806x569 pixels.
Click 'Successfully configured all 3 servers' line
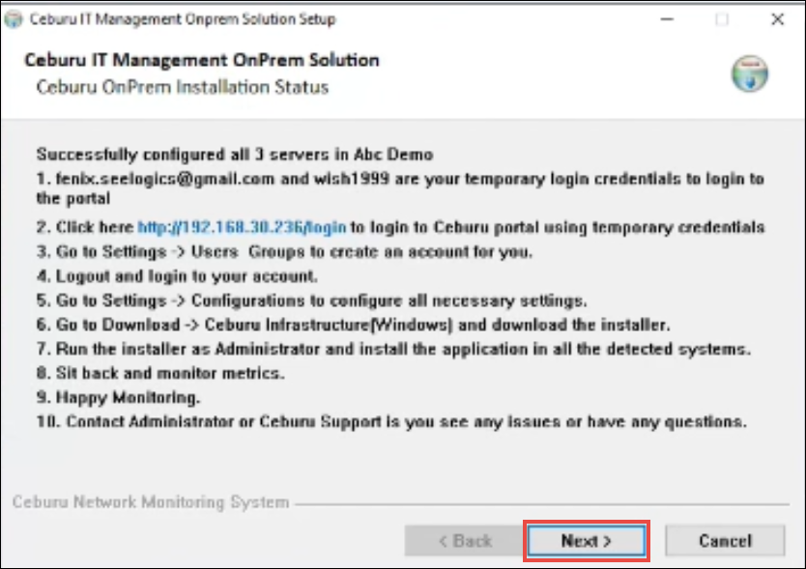pyautogui.click(x=235, y=155)
